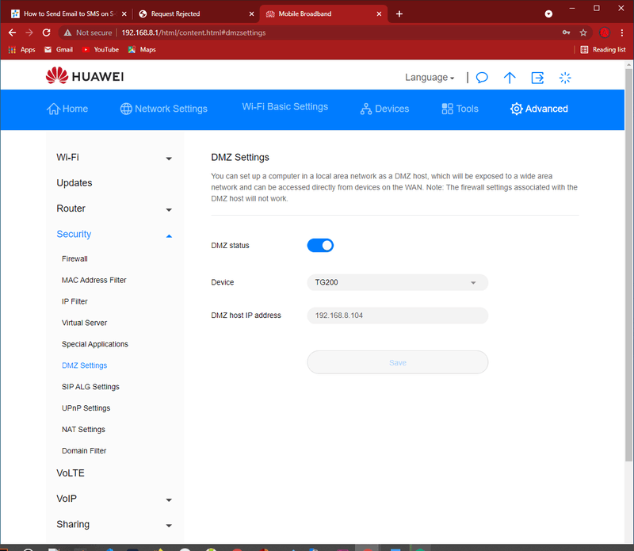The image size is (634, 551).
Task: Open the Devices section
Action: [384, 109]
